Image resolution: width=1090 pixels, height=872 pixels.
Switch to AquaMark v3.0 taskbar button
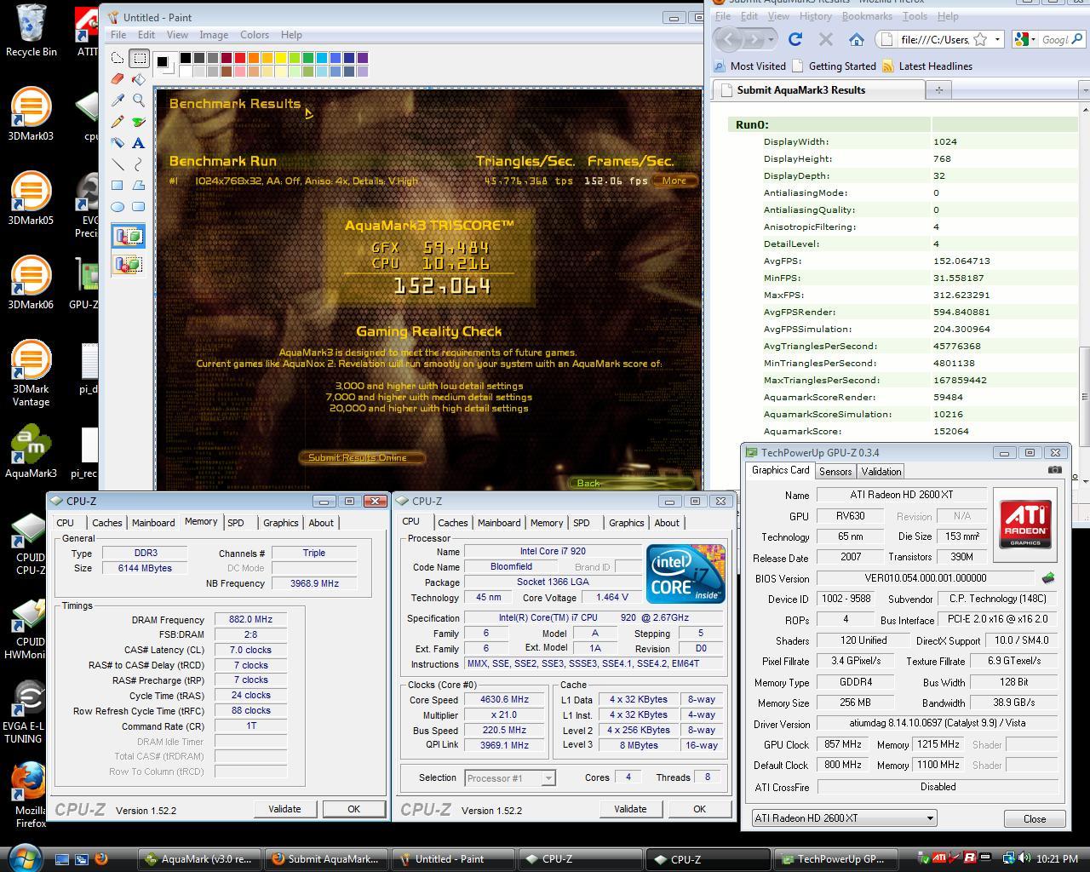tap(198, 859)
